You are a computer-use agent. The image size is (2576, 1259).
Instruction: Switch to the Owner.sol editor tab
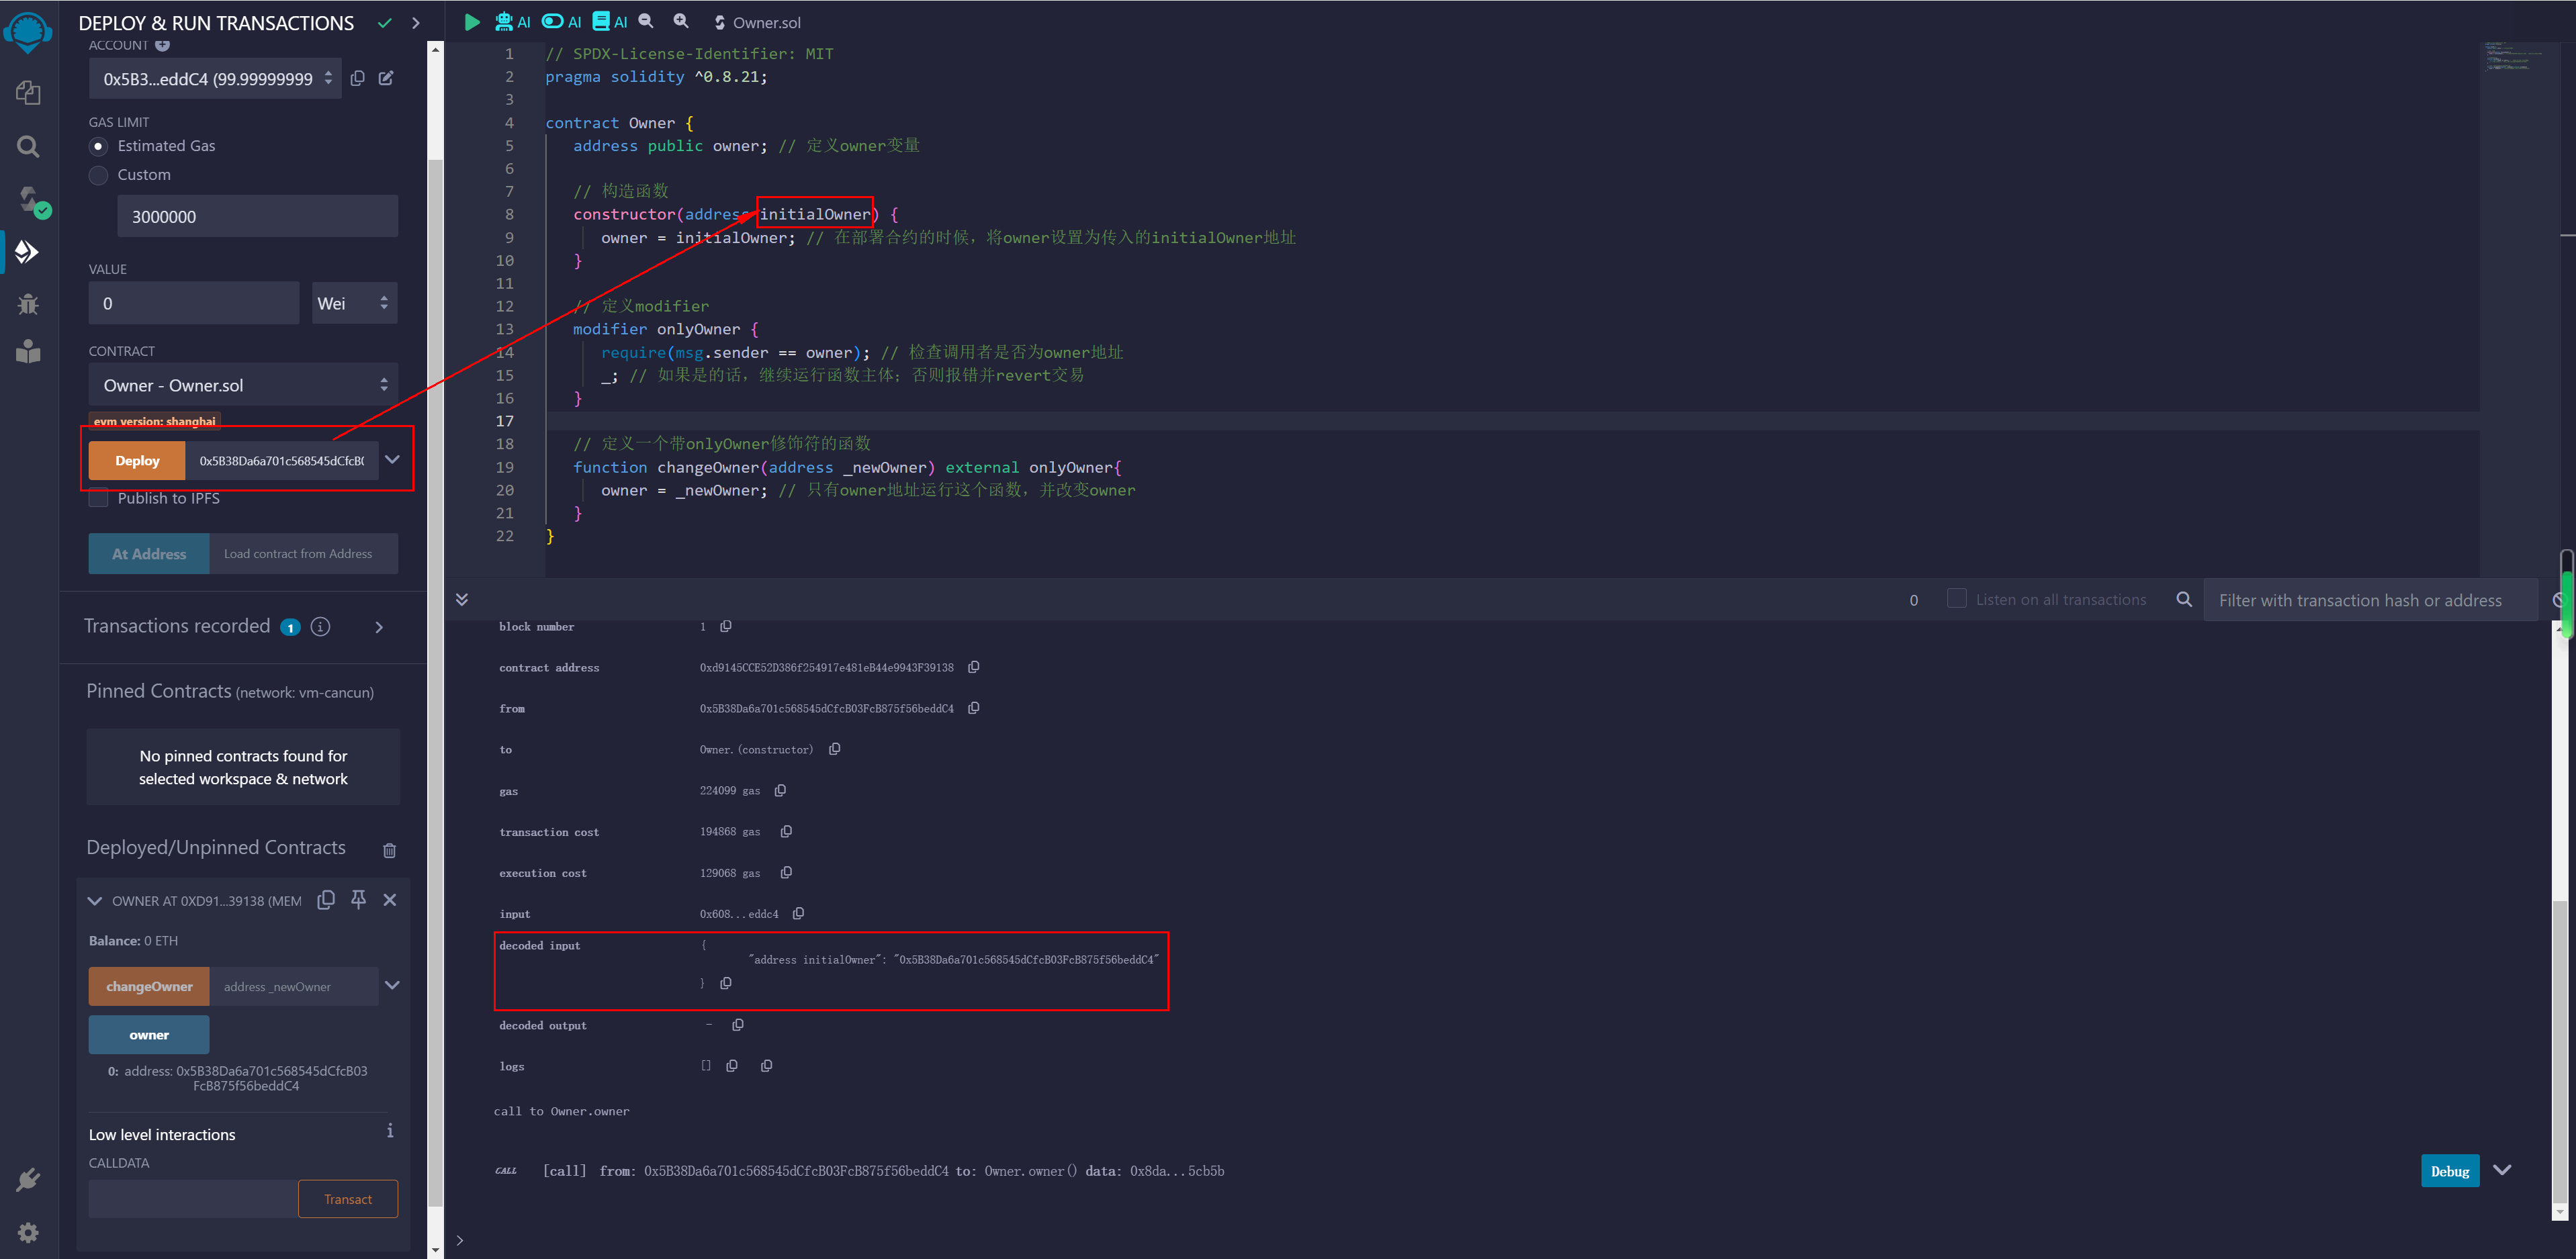point(757,22)
